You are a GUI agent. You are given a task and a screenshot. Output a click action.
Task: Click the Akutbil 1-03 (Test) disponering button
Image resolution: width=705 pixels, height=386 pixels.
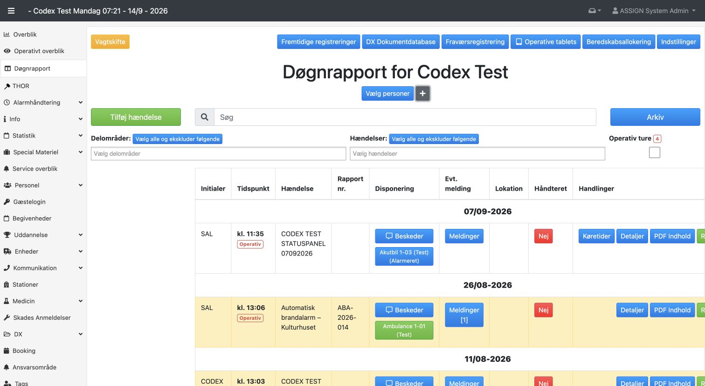pyautogui.click(x=404, y=256)
